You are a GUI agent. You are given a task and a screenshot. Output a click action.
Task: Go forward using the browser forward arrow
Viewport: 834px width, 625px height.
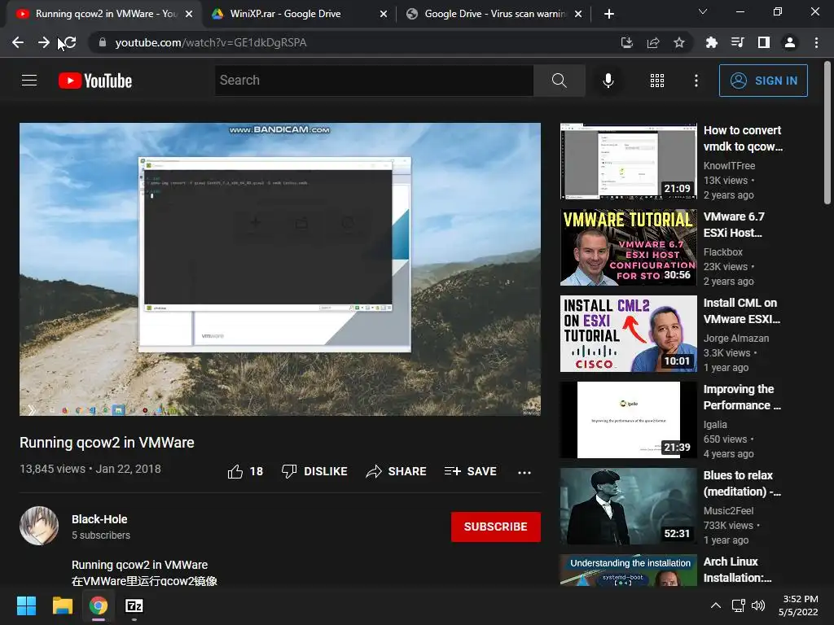point(44,42)
